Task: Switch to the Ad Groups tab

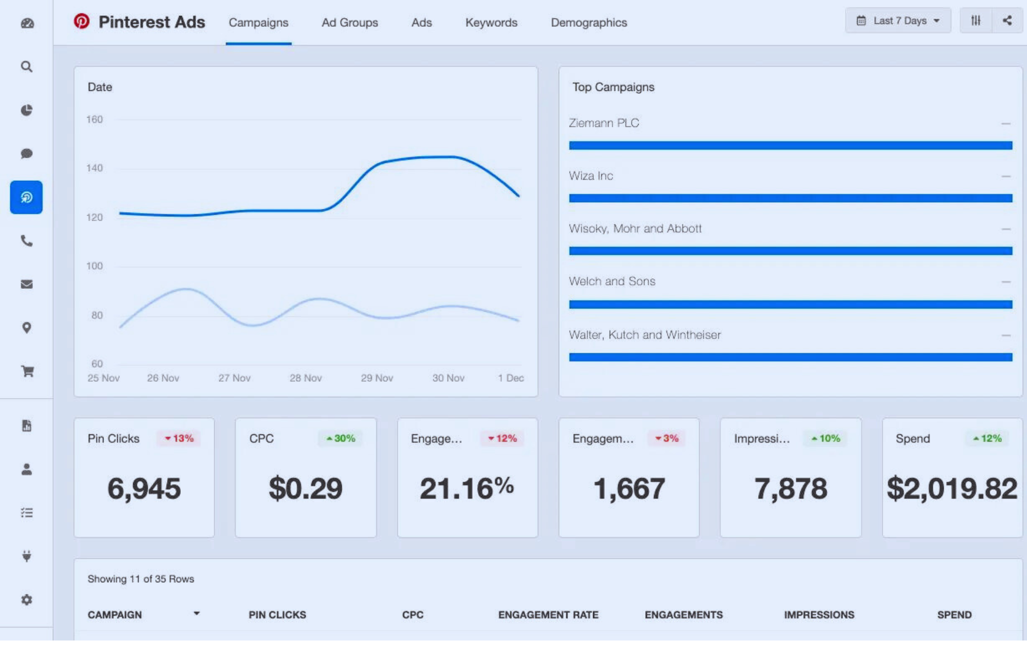Action: point(349,22)
